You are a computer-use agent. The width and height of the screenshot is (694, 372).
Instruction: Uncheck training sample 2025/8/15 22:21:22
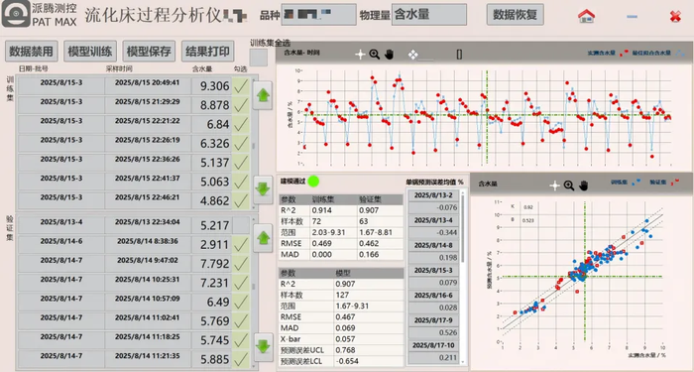pyautogui.click(x=241, y=124)
